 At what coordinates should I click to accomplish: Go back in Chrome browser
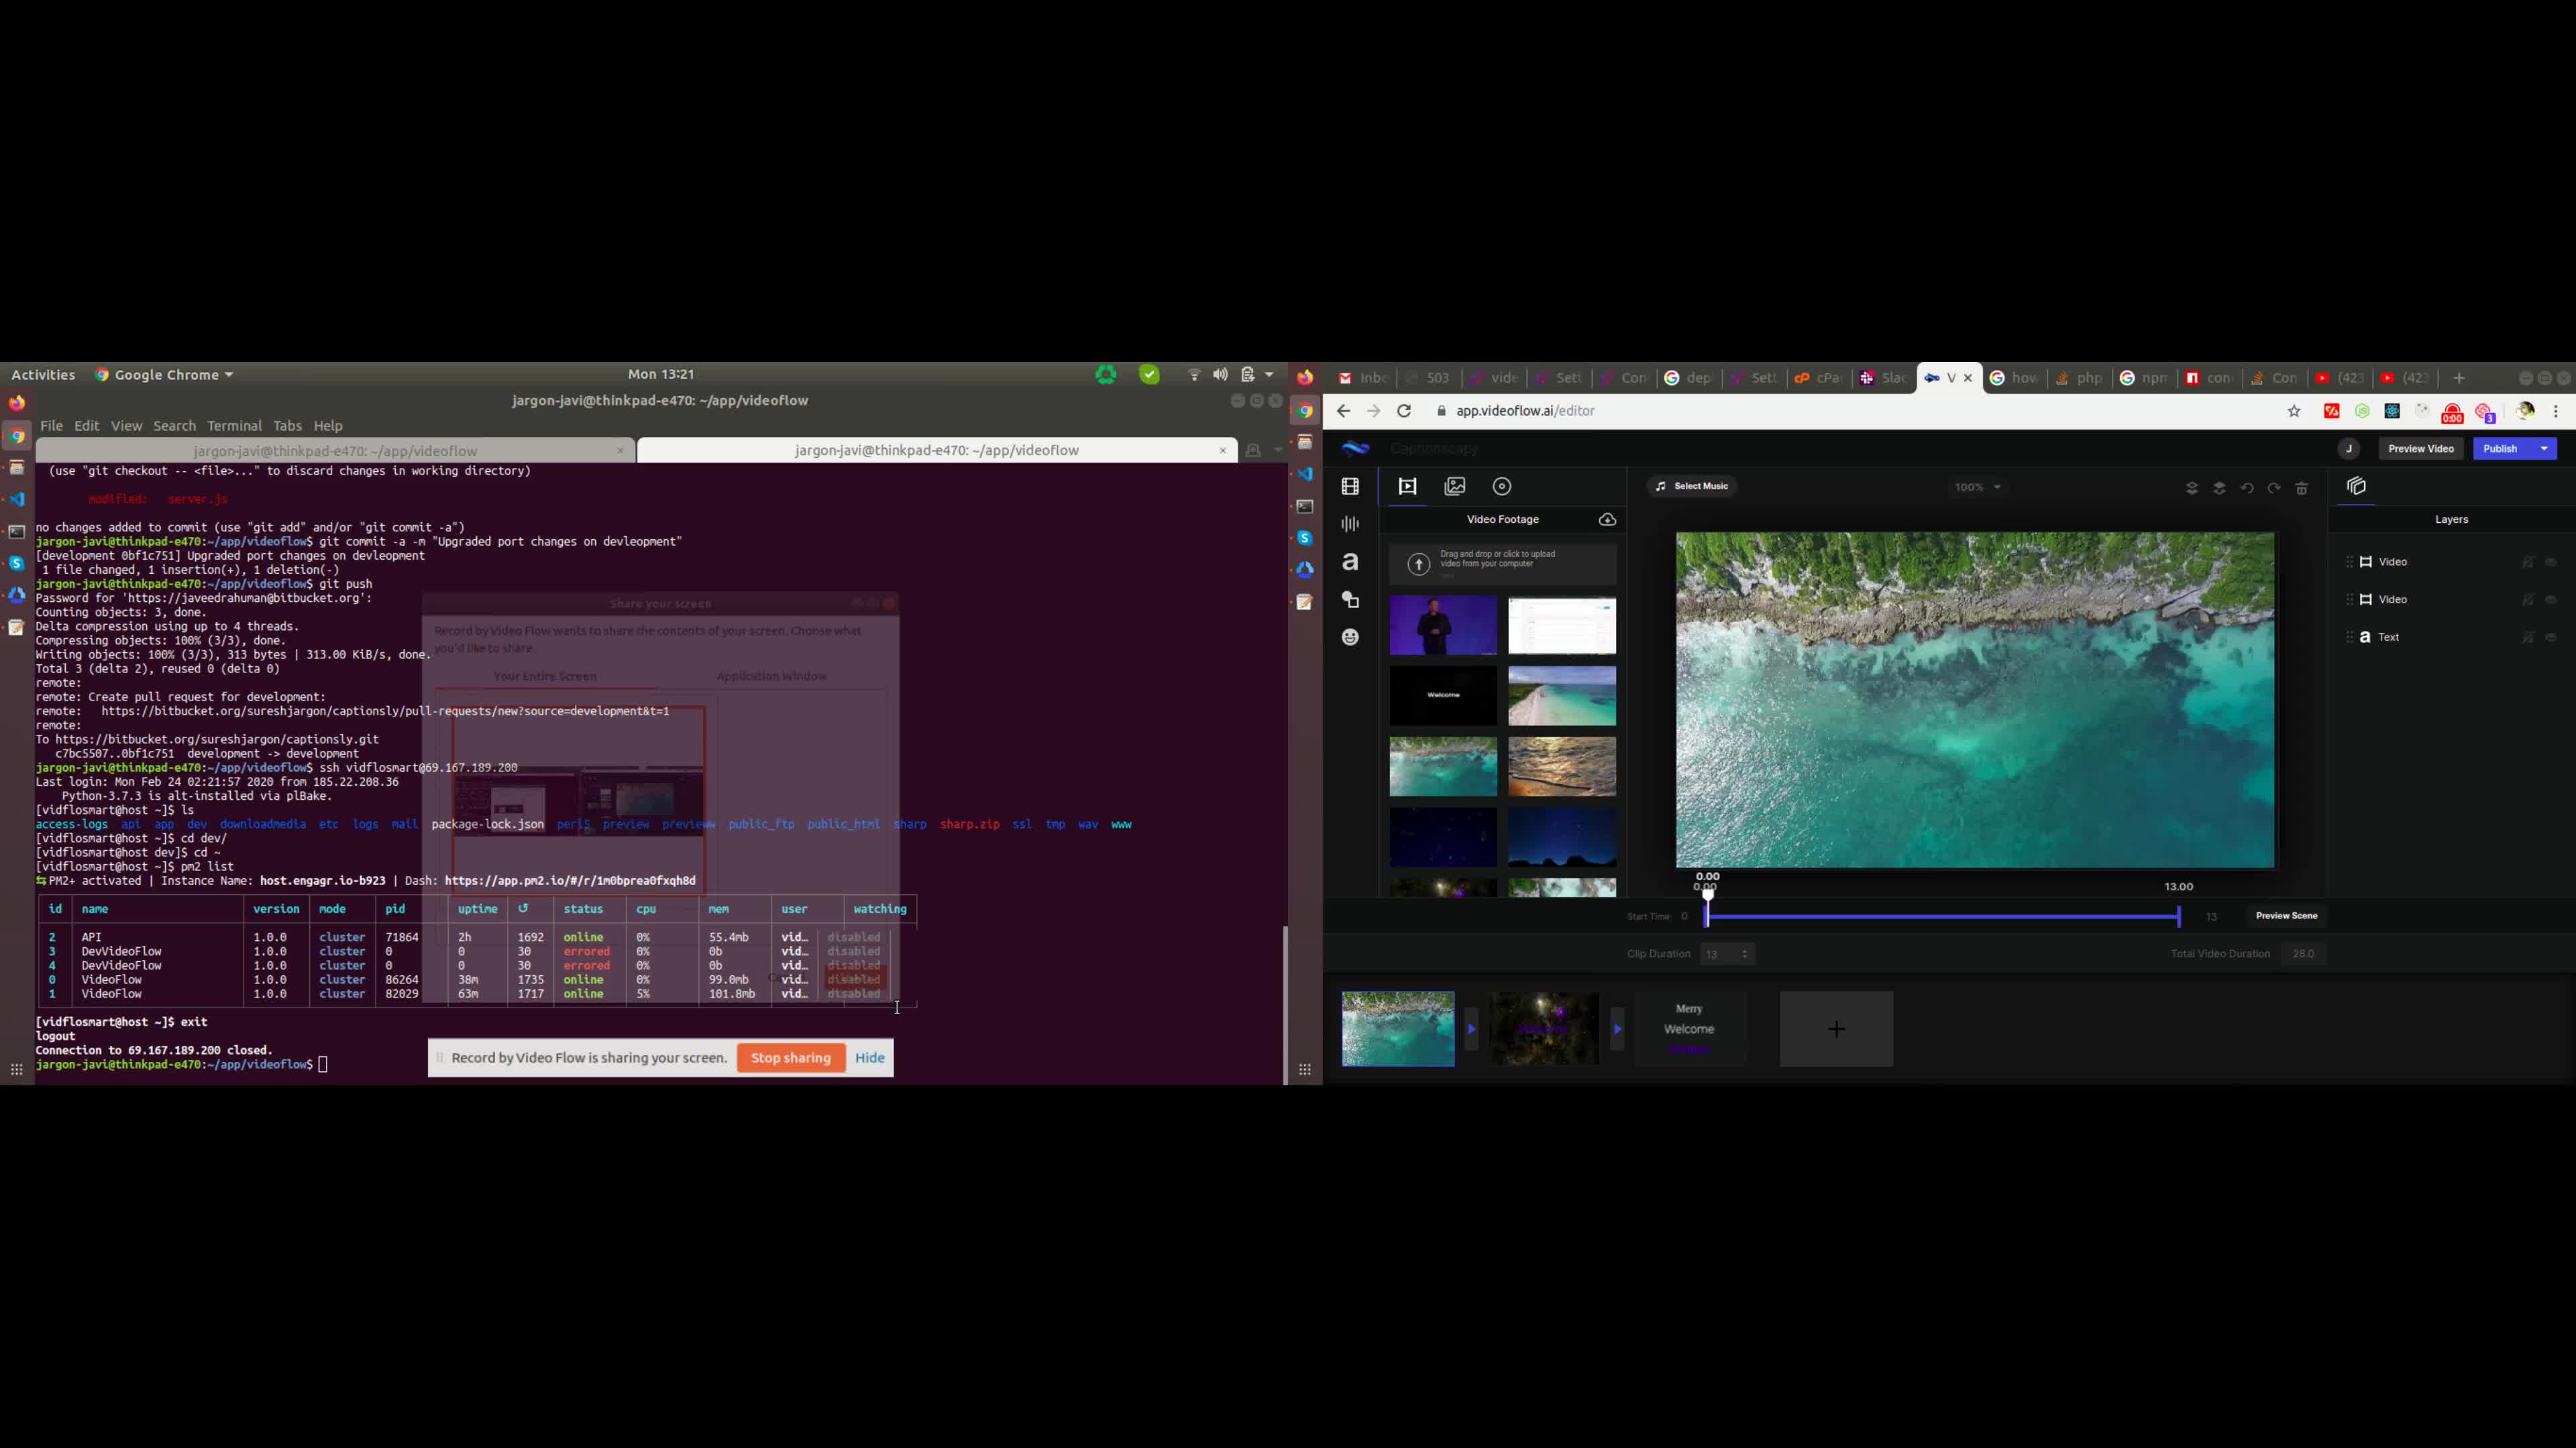tap(1343, 411)
